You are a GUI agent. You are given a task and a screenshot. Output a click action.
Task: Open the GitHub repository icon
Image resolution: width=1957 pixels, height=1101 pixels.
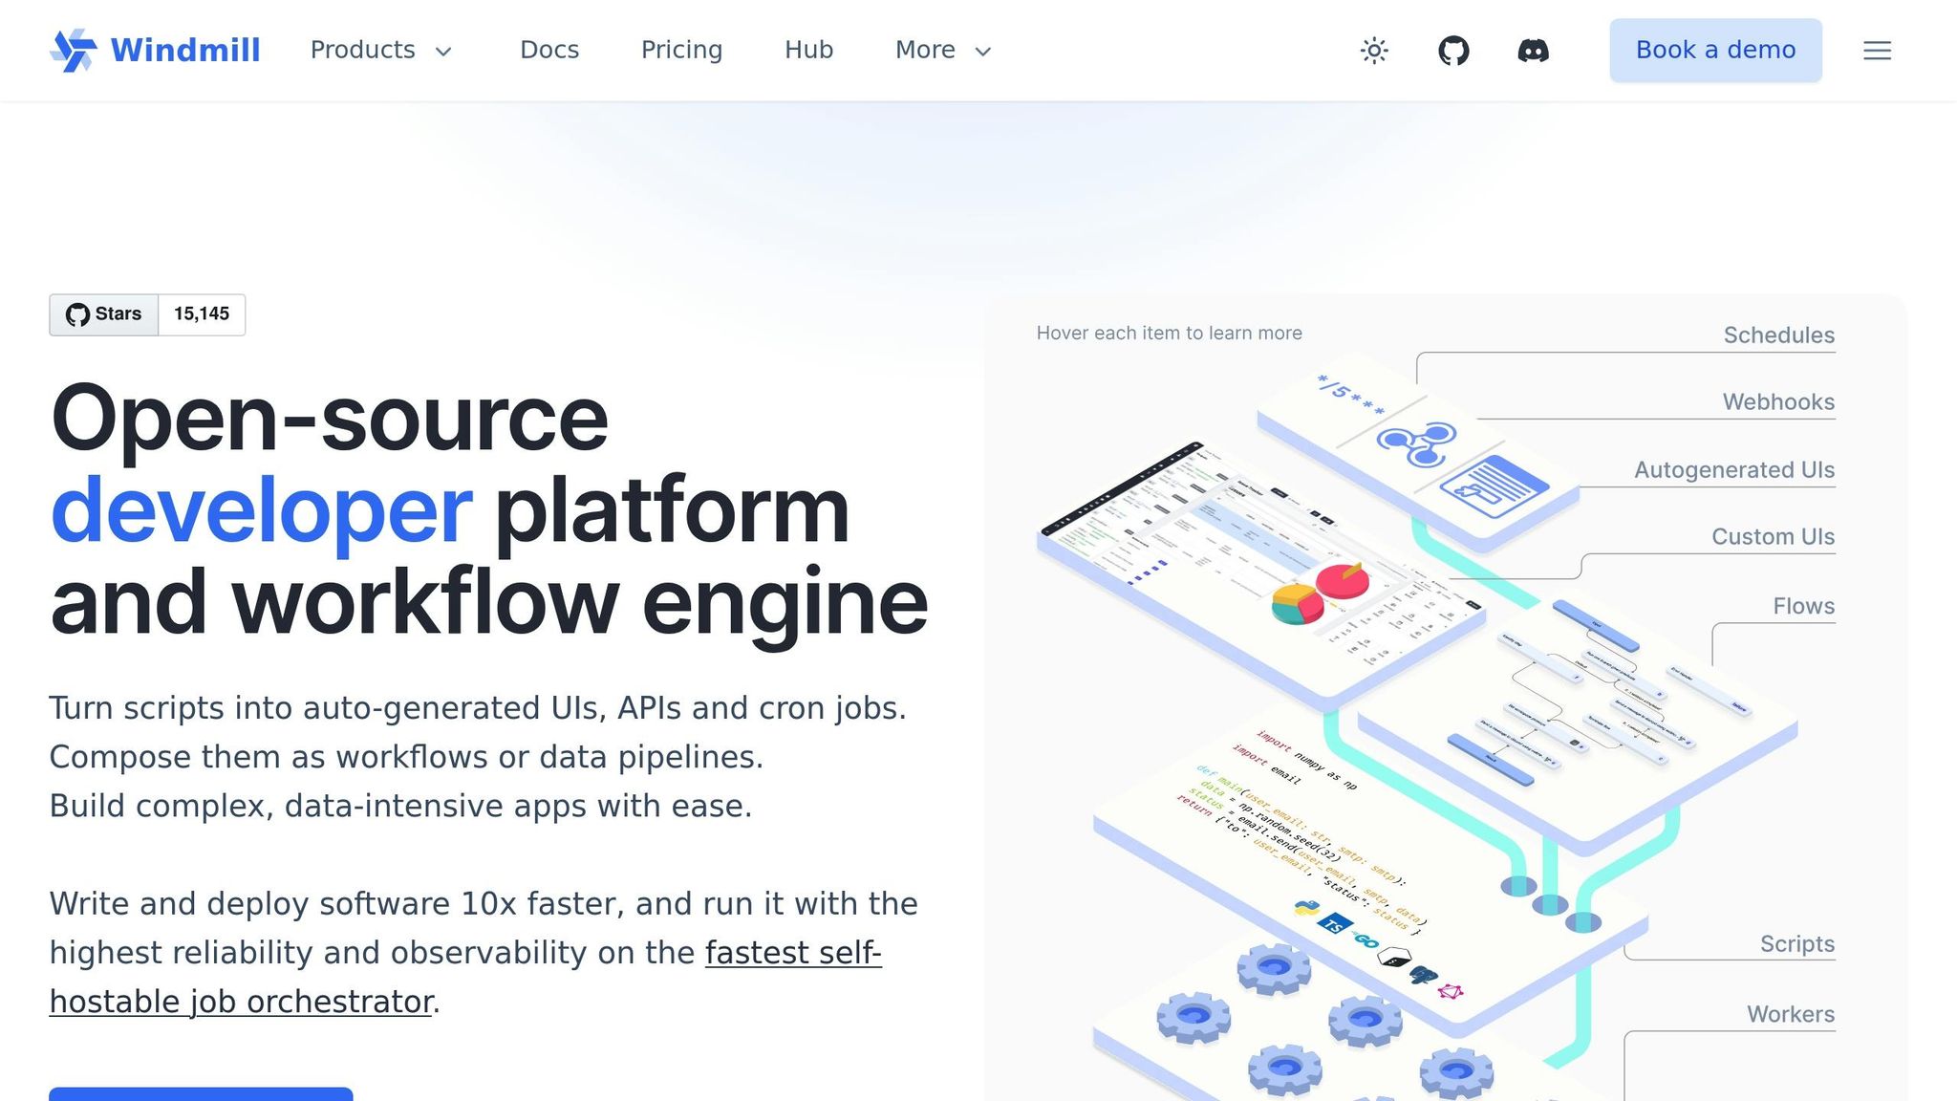click(1453, 50)
